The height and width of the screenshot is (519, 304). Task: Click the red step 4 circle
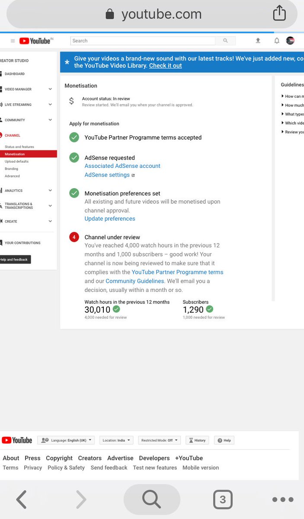pos(74,237)
